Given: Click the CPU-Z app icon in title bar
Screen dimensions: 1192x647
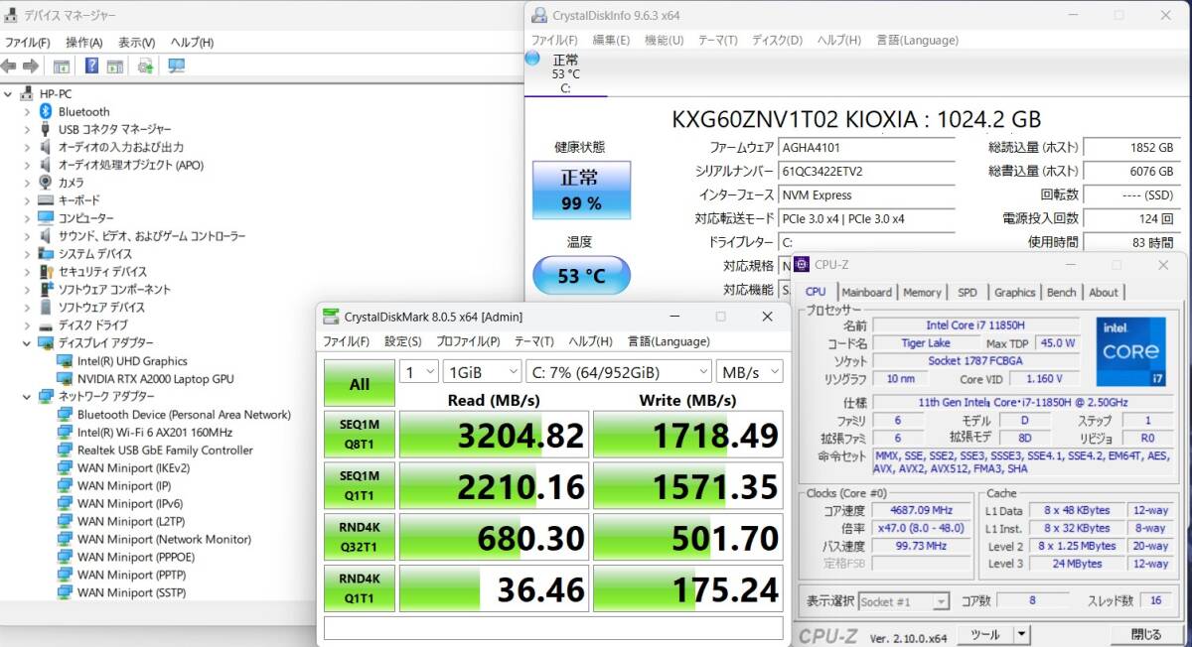Looking at the screenshot, I should click(x=802, y=265).
